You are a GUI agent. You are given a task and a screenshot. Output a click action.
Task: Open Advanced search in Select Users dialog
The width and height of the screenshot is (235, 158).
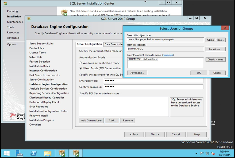coord(137,73)
